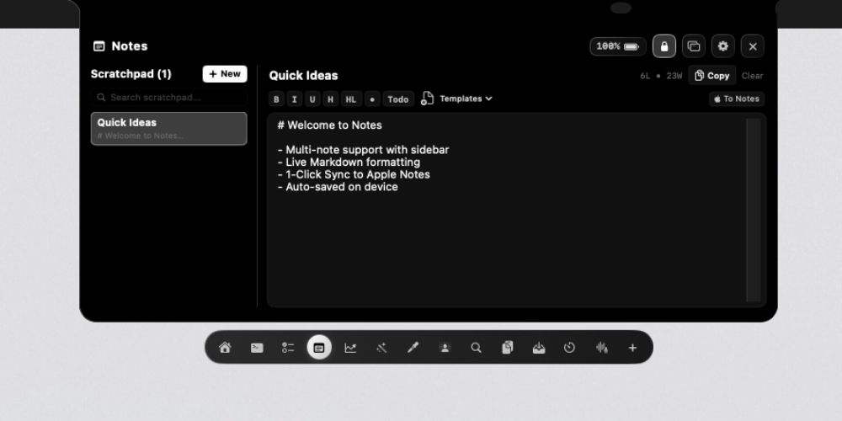Open the inbox tray download icon in the dock
The width and height of the screenshot is (842, 421).
click(x=539, y=348)
